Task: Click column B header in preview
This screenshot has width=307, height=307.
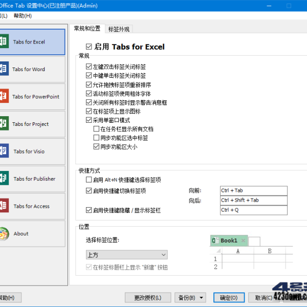Action: point(270,251)
